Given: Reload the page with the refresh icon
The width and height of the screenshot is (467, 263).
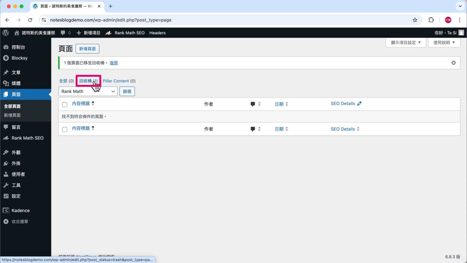Looking at the screenshot, I should [30, 20].
